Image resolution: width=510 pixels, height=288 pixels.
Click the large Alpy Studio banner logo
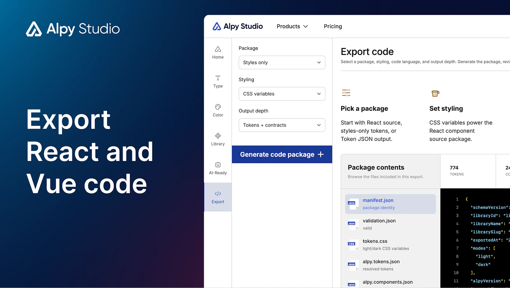[x=73, y=29]
